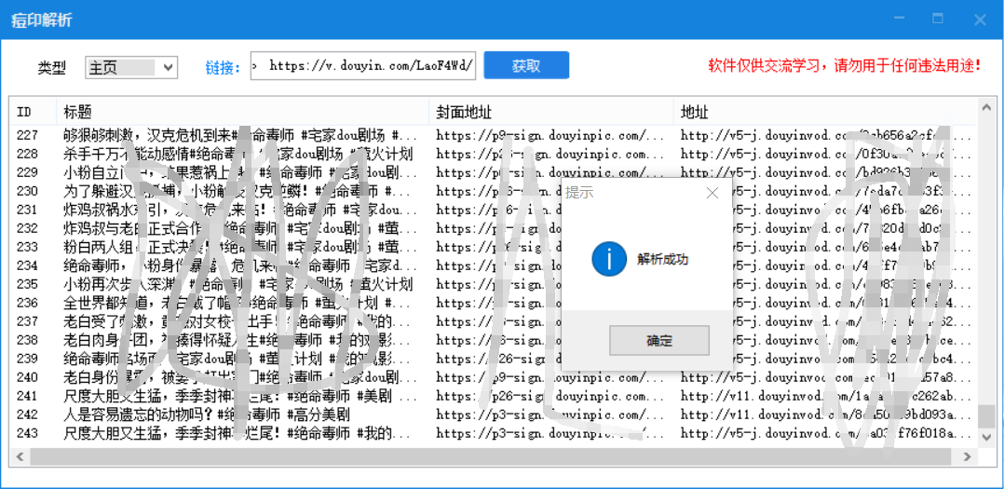
Task: Click the horizontal scrollbar's left arrow
Action: pos(19,457)
